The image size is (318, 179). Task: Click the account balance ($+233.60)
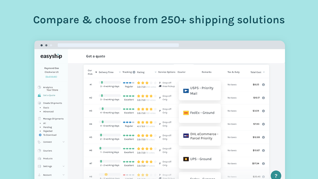[51, 77]
